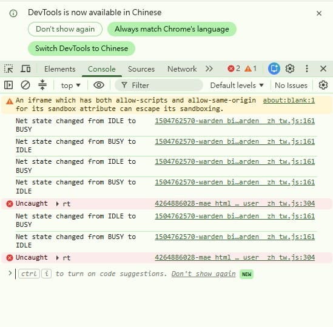Click Switch DevTools to Chinese button
Image resolution: width=333 pixels, height=327 pixels.
pos(81,49)
